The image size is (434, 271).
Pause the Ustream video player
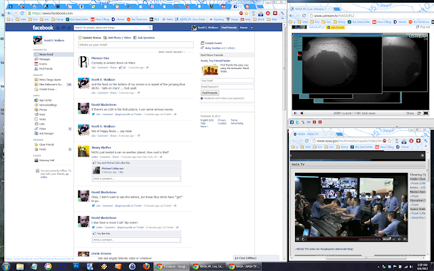[295, 113]
